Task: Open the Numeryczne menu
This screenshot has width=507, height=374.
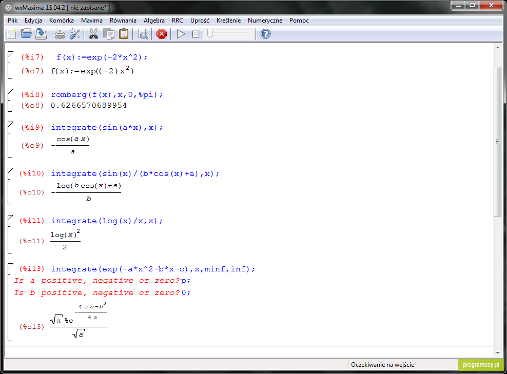Action: point(265,21)
